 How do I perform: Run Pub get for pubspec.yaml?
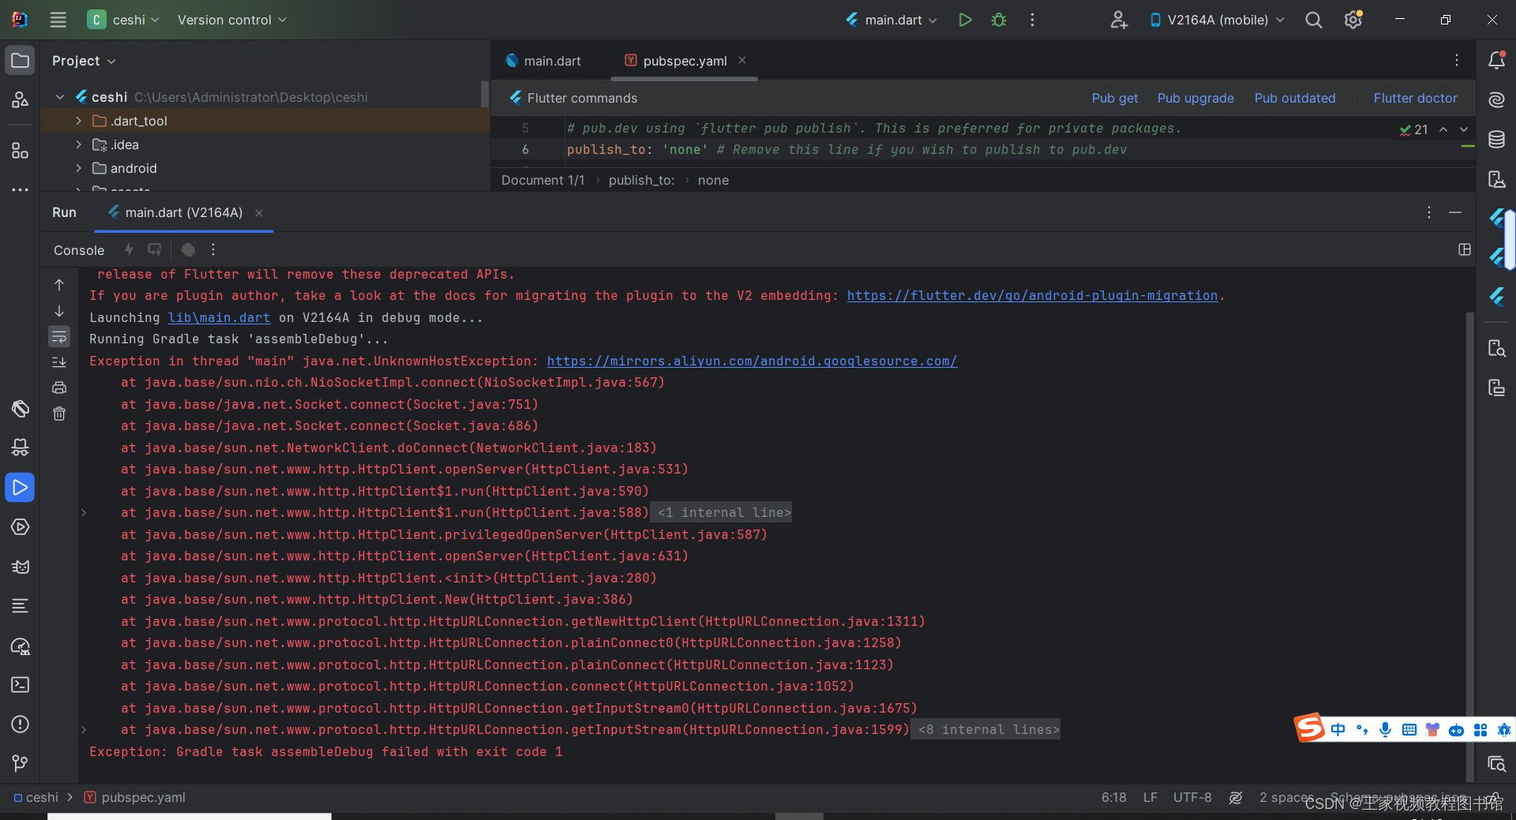click(1114, 98)
